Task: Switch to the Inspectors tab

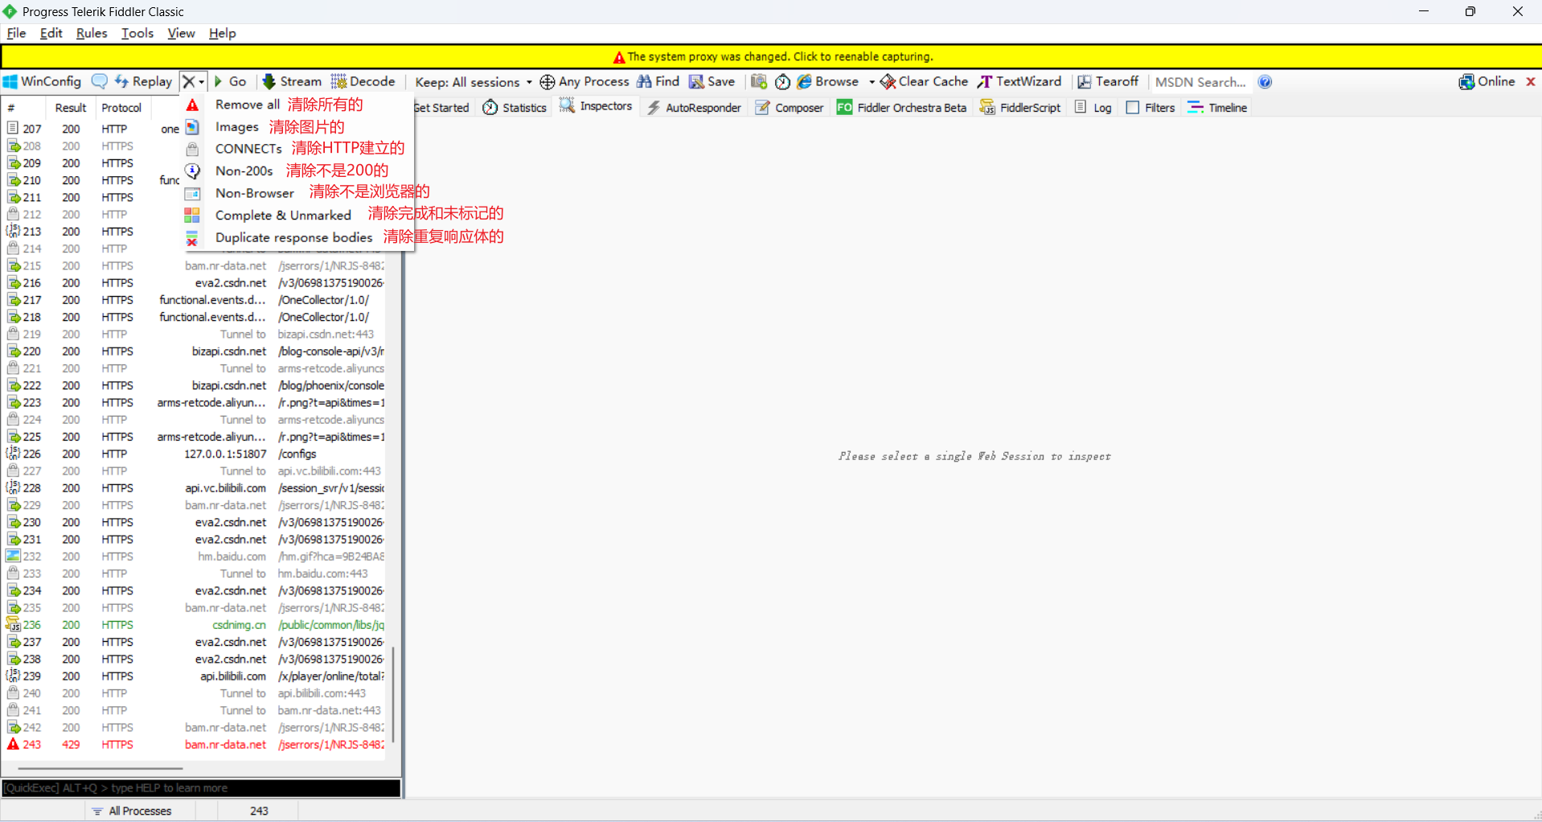Action: (x=596, y=106)
